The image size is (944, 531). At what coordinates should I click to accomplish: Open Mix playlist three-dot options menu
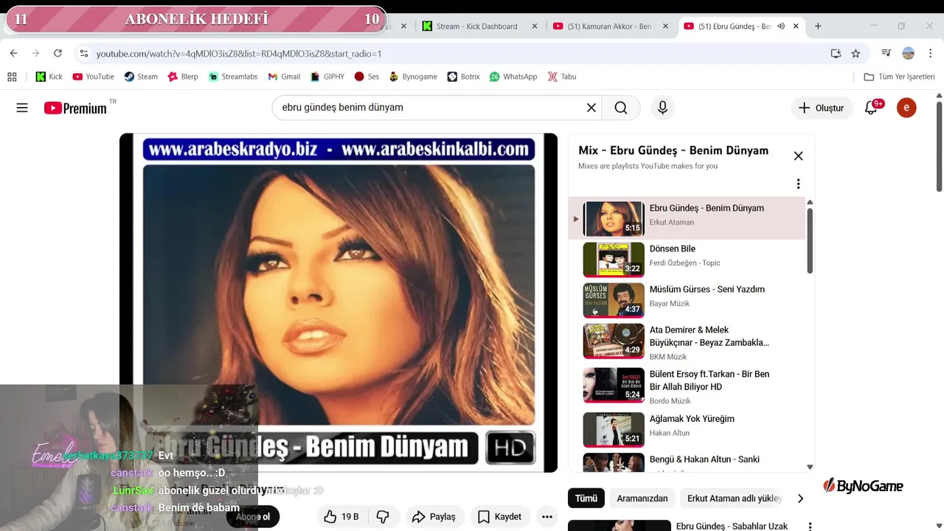point(798,184)
